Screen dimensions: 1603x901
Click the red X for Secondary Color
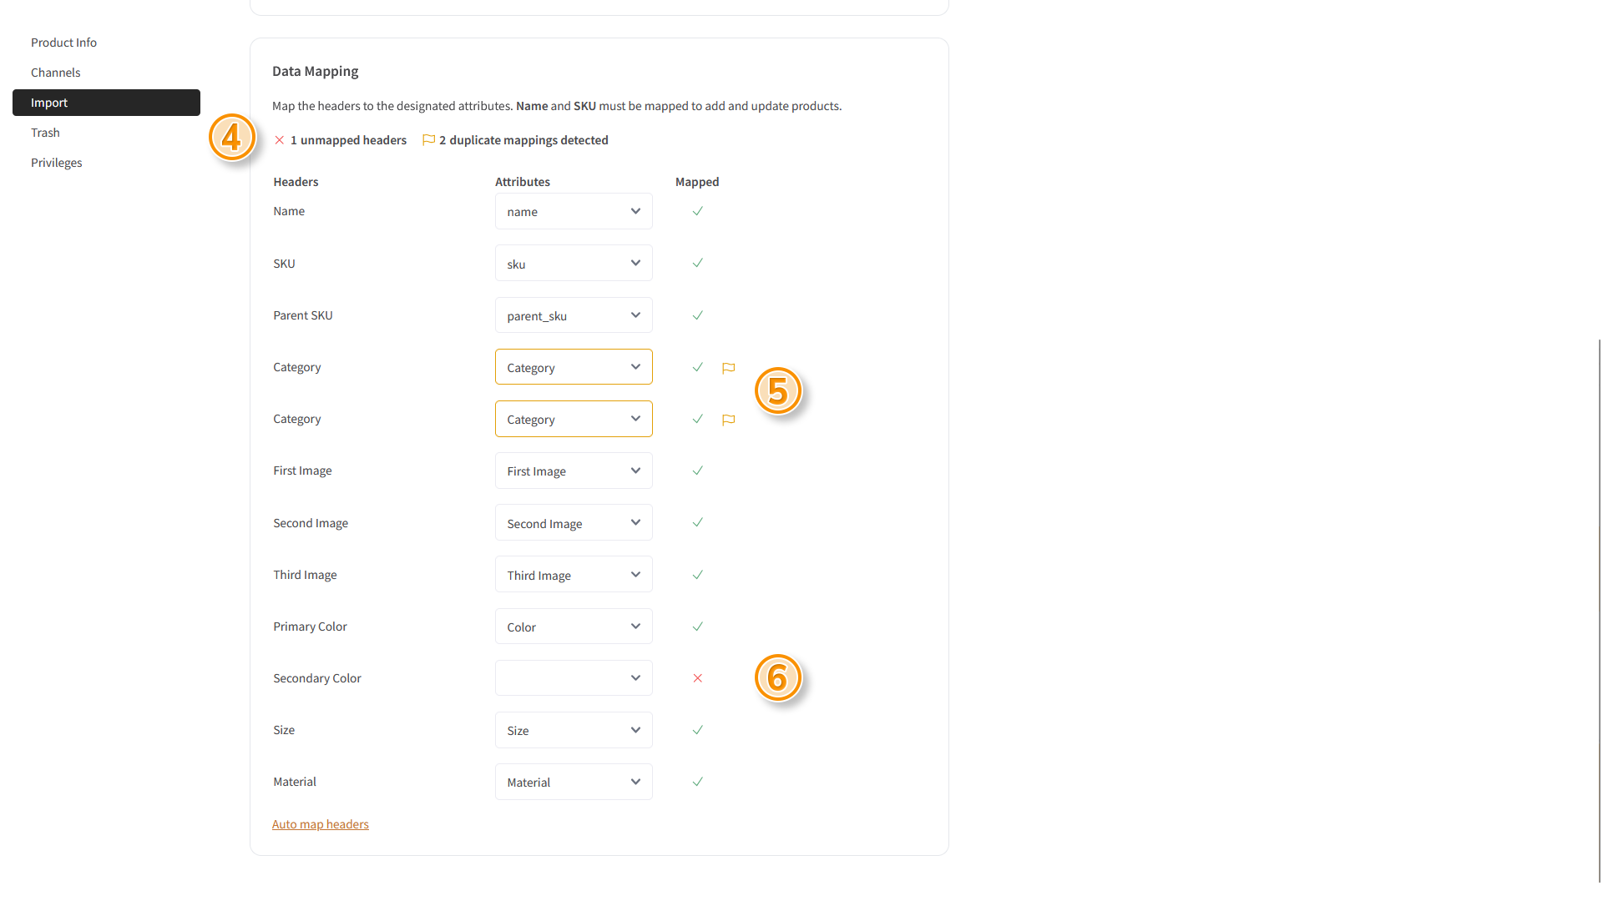[697, 678]
